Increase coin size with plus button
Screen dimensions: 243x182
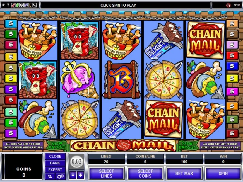pyautogui.click(x=80, y=175)
